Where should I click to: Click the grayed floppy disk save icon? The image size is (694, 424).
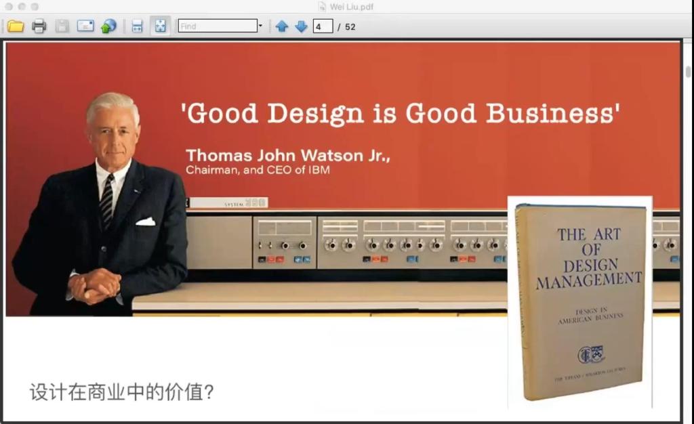point(62,26)
